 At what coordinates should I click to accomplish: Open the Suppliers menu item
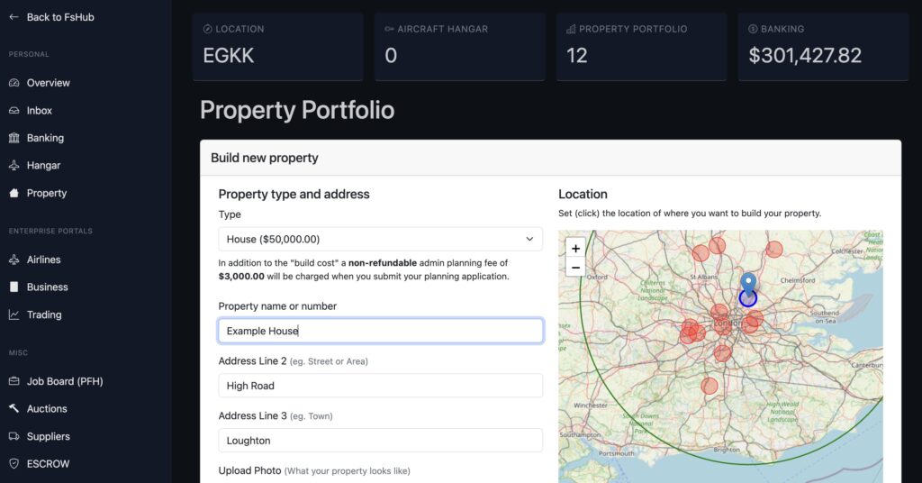(48, 436)
